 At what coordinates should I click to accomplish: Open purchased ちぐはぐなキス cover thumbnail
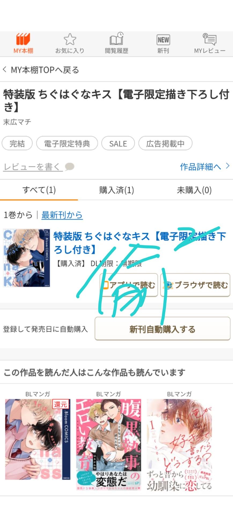pos(27,258)
